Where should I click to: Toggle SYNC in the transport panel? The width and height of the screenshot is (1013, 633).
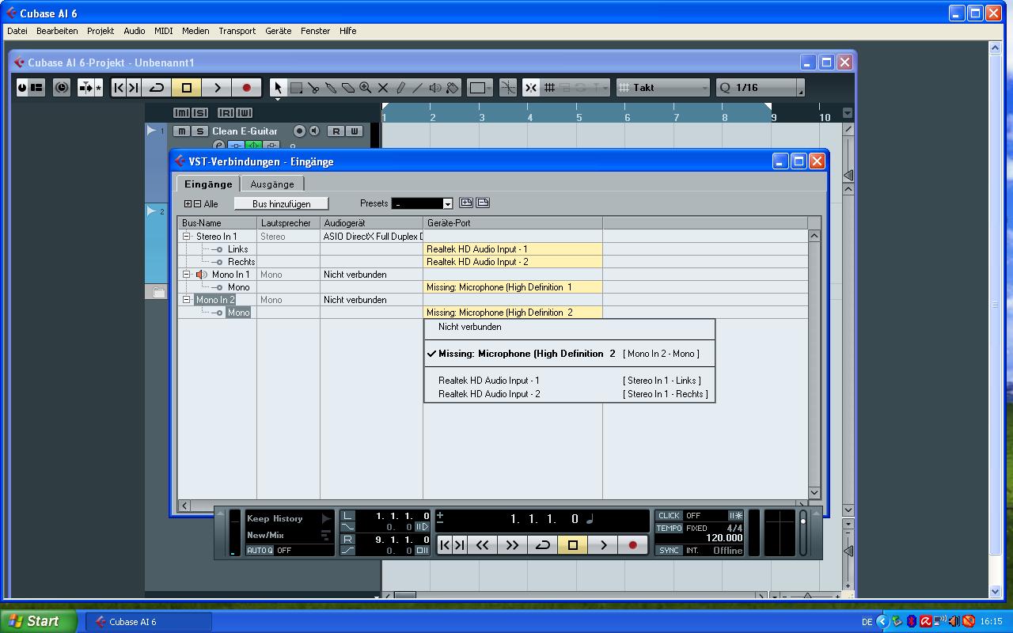669,550
